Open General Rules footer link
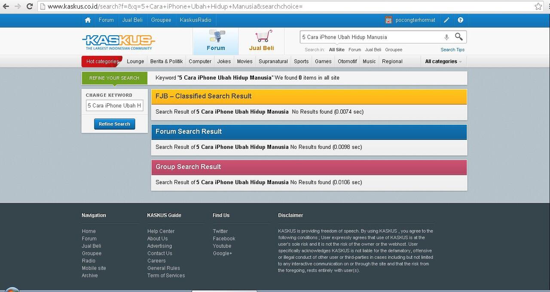The image size is (550, 292). pos(164,268)
